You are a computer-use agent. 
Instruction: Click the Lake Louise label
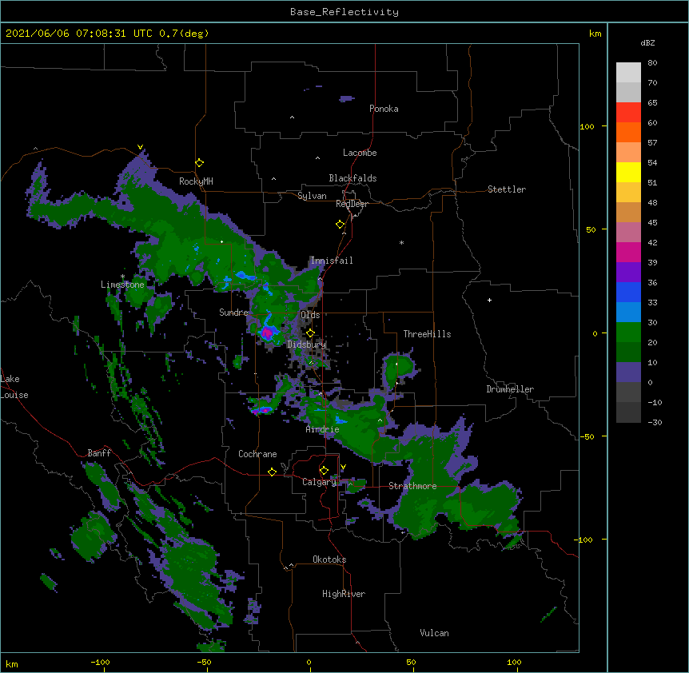click(x=14, y=387)
